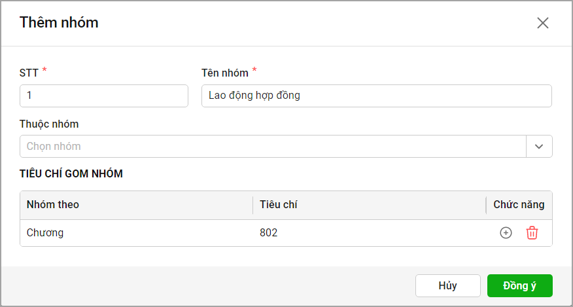Click into the Tên nhóm text field
Image resolution: width=573 pixels, height=307 pixels.
click(376, 96)
